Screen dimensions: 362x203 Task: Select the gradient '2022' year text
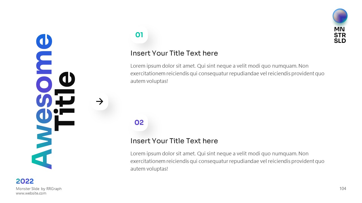(25, 181)
